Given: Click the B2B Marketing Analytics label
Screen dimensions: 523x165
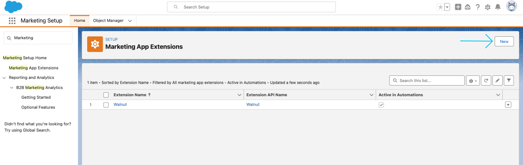Looking at the screenshot, I should coord(39,88).
